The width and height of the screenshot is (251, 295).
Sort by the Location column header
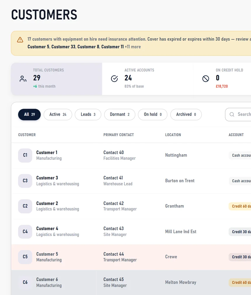pyautogui.click(x=173, y=135)
